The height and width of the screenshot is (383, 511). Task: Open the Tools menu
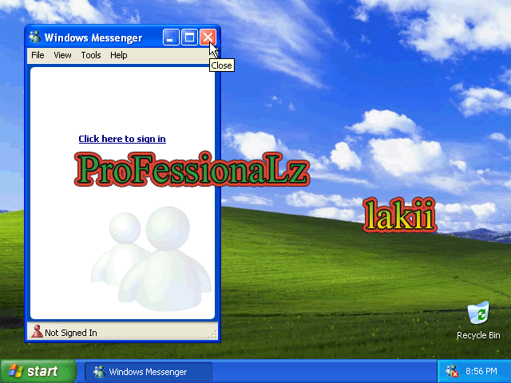click(x=90, y=55)
